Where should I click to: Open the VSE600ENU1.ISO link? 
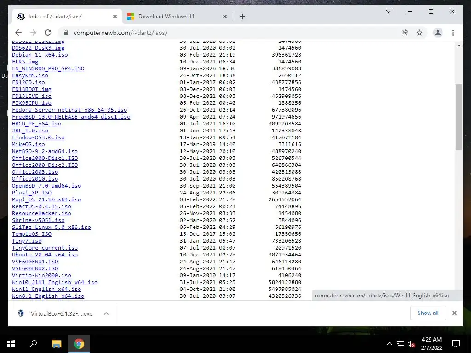pyautogui.click(x=35, y=262)
